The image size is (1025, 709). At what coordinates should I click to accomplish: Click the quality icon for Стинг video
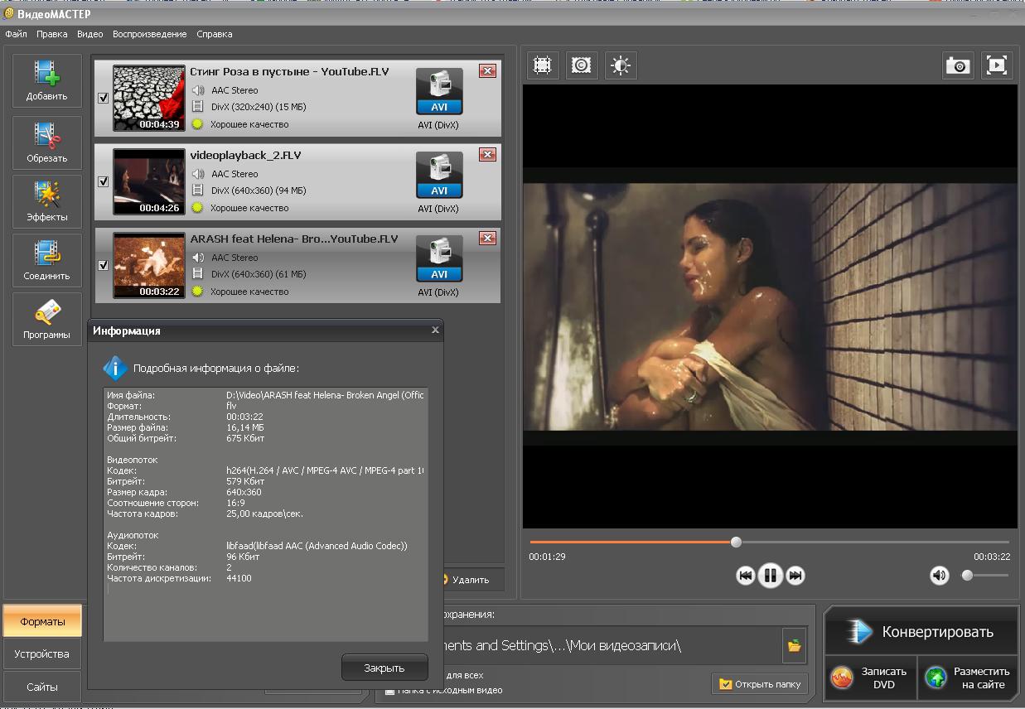pos(197,124)
